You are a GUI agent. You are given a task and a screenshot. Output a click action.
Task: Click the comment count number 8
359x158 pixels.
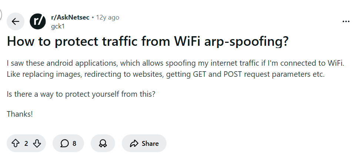tap(74, 144)
